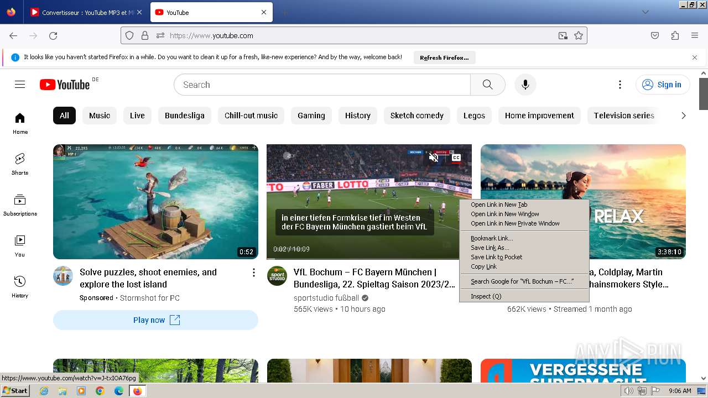Click Refresh Firefox button
Viewport: 708px width, 398px height.
coord(444,57)
